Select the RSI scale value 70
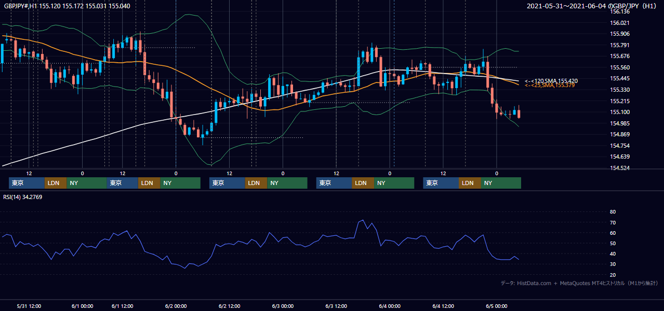 [613, 222]
